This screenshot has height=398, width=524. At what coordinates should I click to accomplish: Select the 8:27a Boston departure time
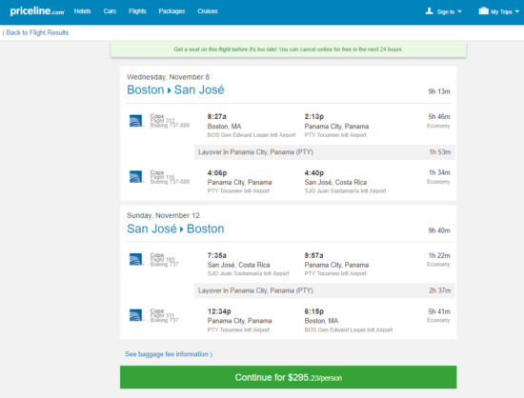point(217,116)
